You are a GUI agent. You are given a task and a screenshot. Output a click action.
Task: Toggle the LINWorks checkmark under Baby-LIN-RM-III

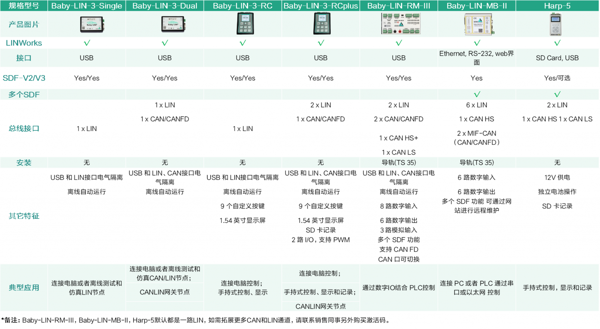pos(399,43)
